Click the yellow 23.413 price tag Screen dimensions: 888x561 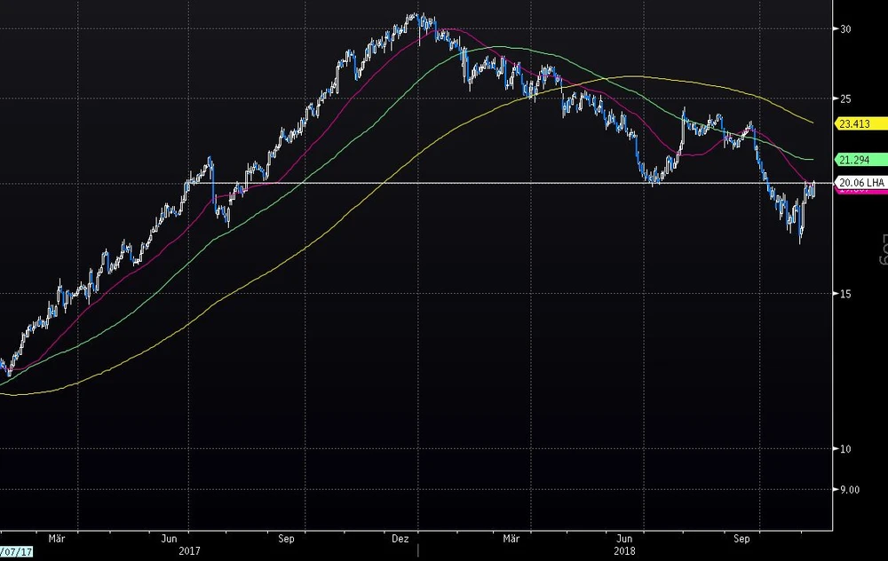860,124
